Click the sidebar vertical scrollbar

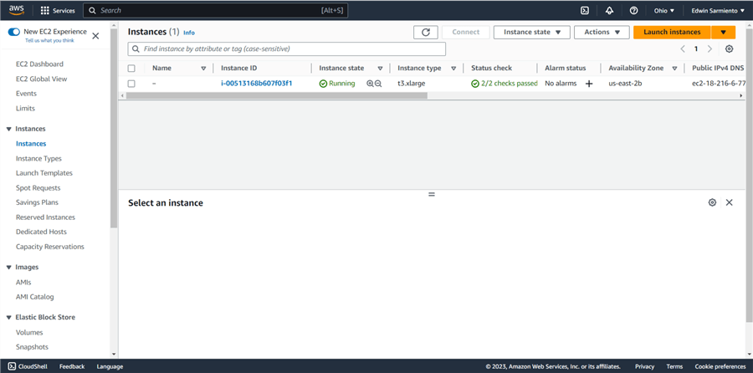tap(114, 128)
